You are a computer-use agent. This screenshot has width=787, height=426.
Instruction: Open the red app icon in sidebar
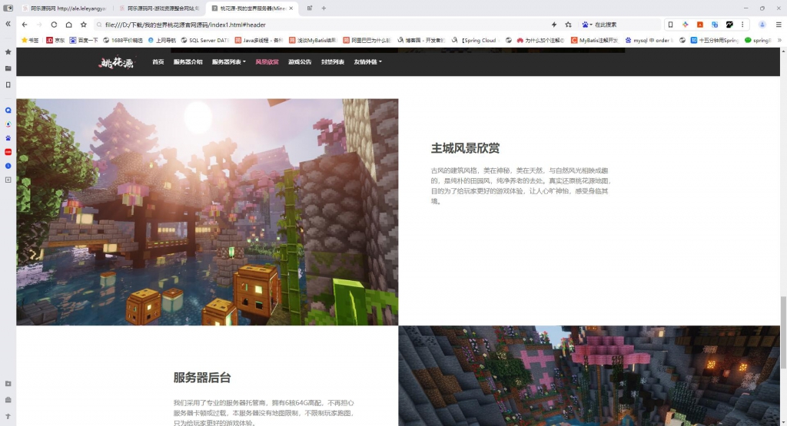[x=8, y=152]
